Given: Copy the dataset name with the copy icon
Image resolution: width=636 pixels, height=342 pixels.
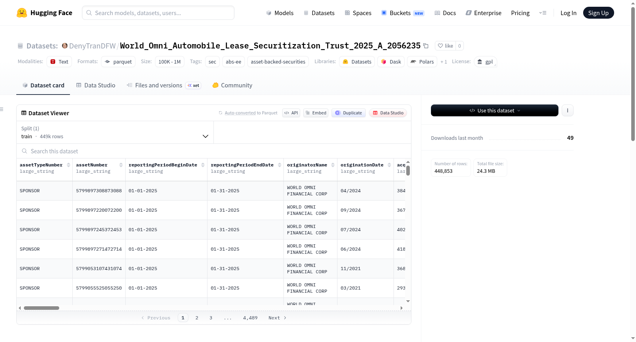Looking at the screenshot, I should 426,46.
